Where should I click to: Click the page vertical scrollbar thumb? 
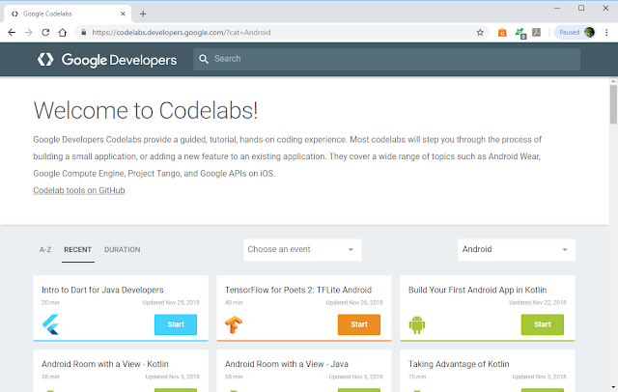click(613, 104)
